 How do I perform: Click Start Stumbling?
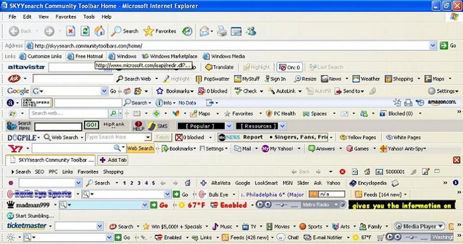[x=31, y=216]
